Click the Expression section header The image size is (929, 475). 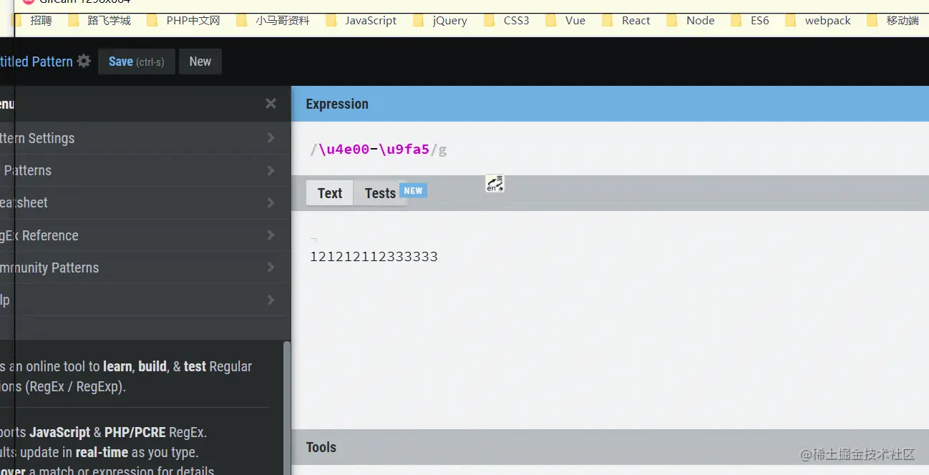coord(610,104)
